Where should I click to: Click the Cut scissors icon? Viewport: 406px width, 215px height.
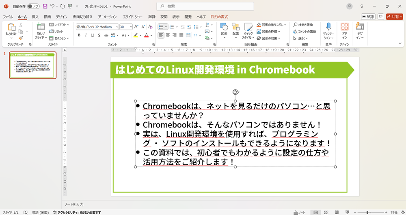click(x=21, y=25)
